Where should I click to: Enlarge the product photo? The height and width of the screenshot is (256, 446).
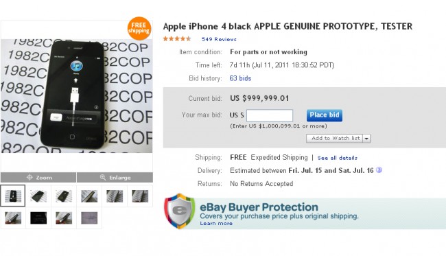(x=115, y=178)
